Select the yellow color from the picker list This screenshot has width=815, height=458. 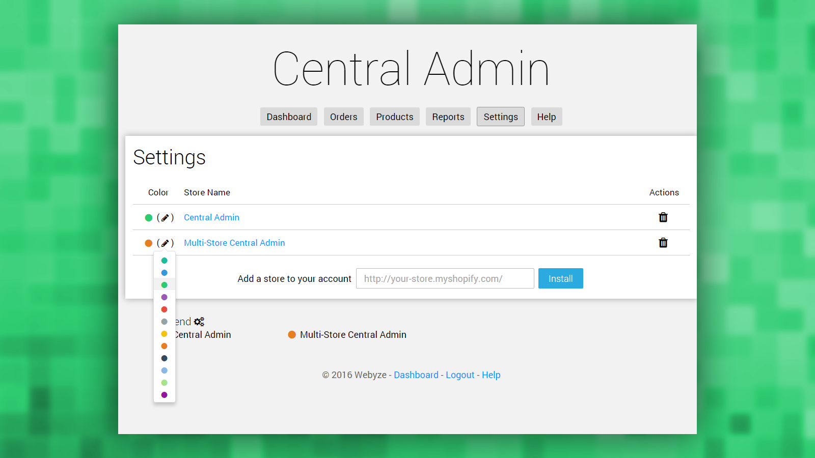(x=164, y=334)
